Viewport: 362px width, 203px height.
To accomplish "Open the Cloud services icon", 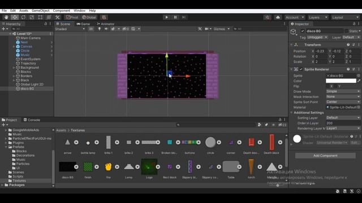I will (278, 17).
